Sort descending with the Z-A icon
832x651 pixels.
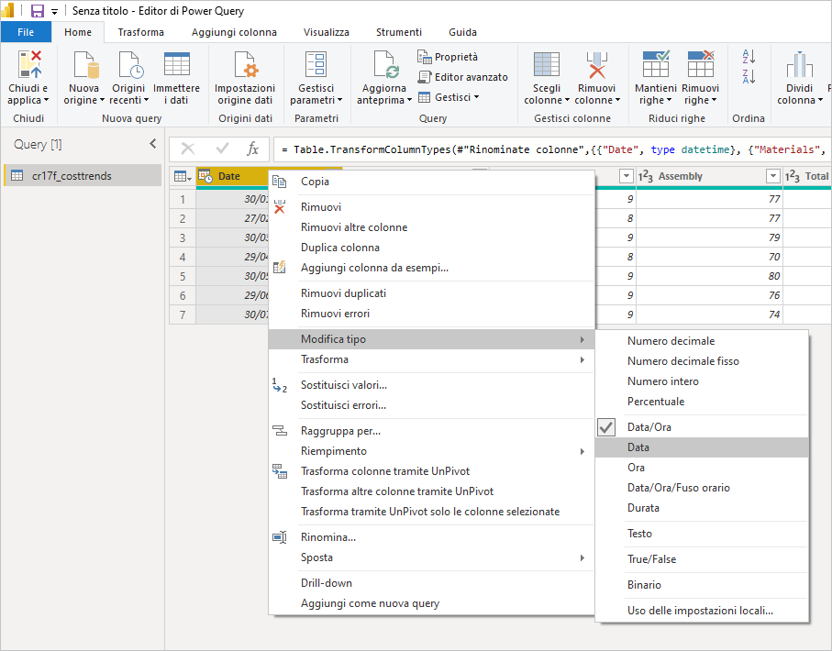click(x=749, y=76)
